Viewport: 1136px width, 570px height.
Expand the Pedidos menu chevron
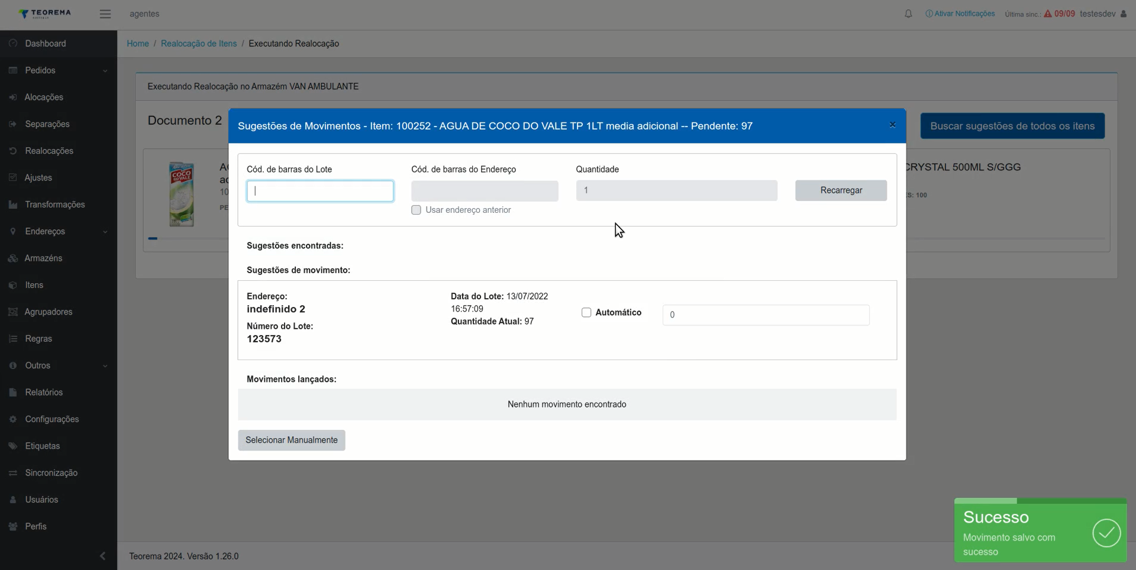(x=105, y=71)
